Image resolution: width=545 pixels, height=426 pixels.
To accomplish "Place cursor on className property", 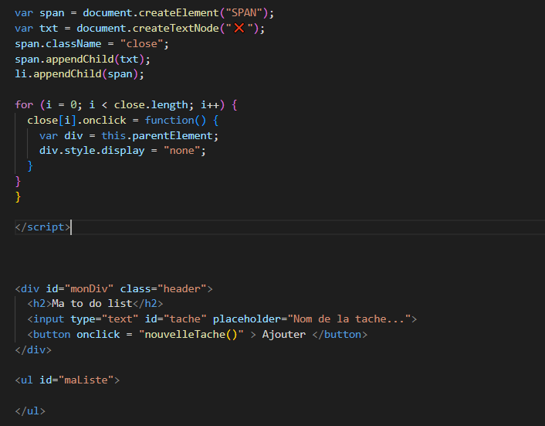I will click(73, 44).
